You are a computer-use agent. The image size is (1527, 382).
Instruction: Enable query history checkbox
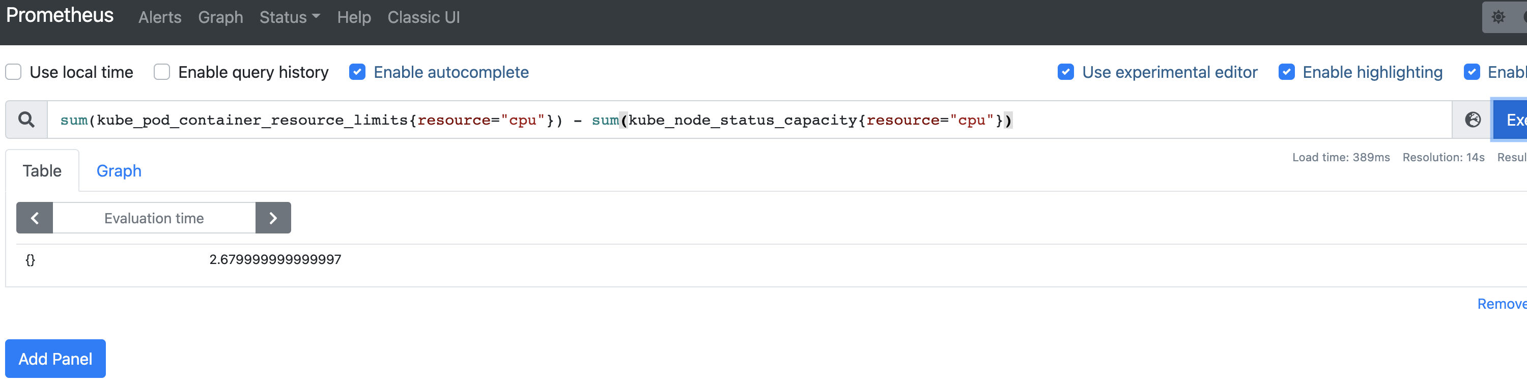tap(162, 72)
